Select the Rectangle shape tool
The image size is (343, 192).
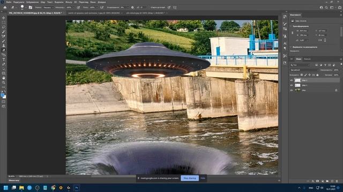pyautogui.click(x=4, y=74)
